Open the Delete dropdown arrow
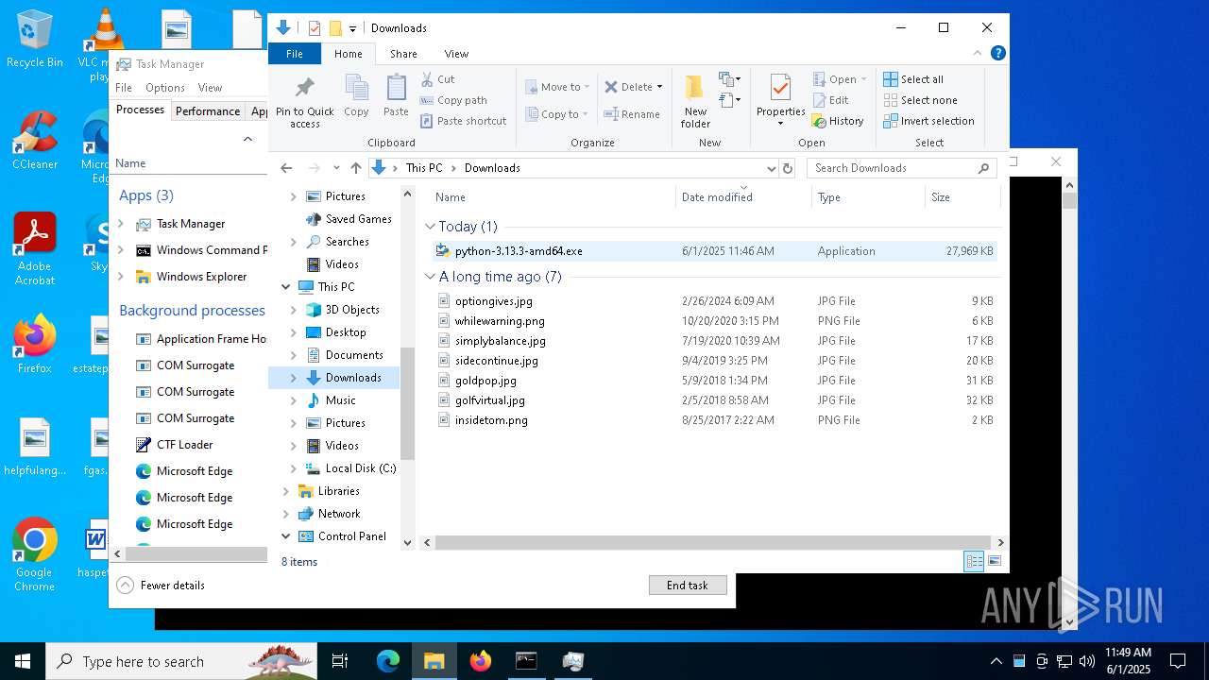This screenshot has height=680, width=1209. 659,87
